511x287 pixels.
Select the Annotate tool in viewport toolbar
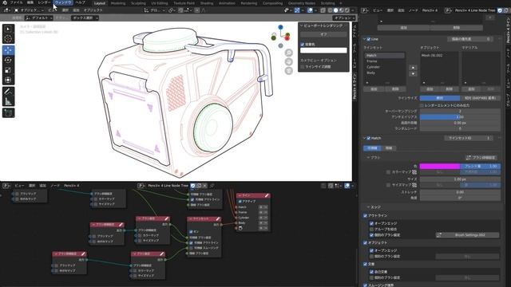point(8,92)
